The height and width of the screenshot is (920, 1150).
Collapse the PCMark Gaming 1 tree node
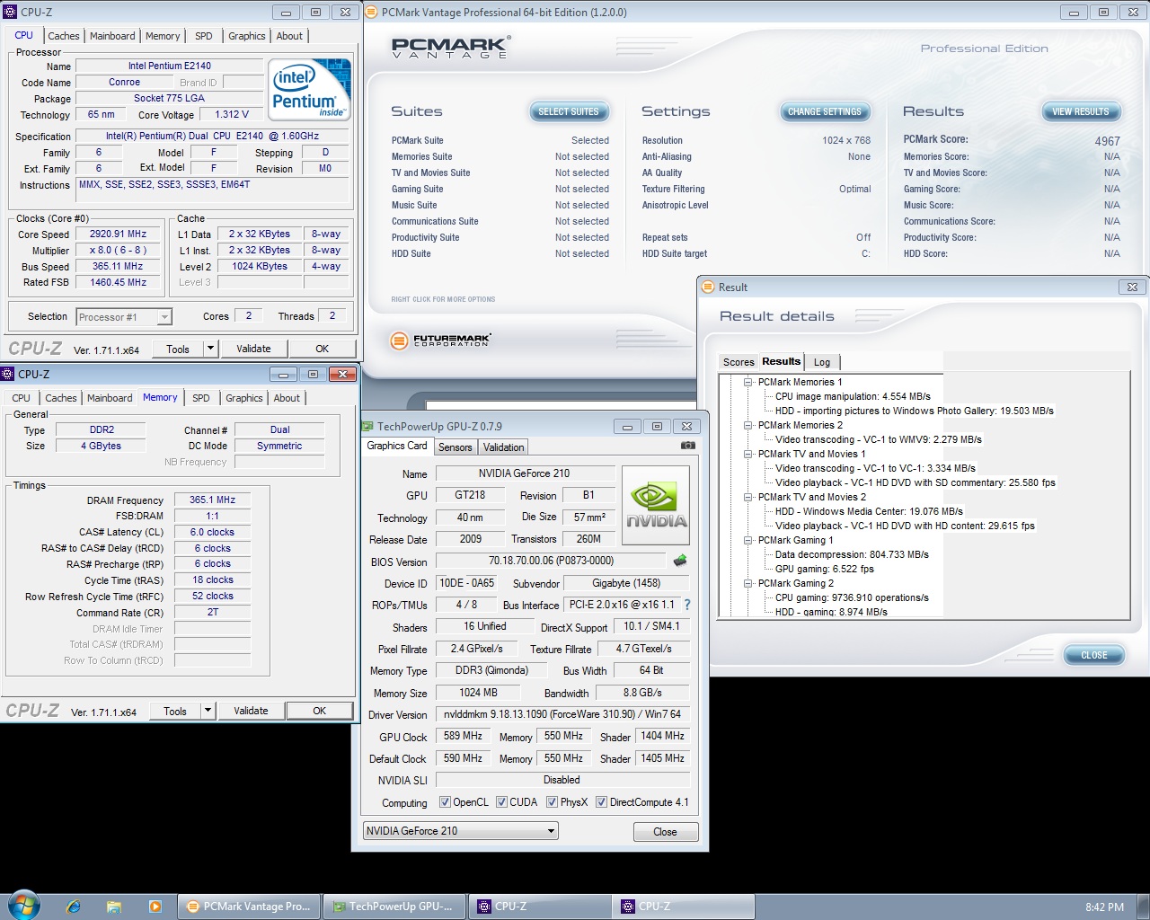747,540
